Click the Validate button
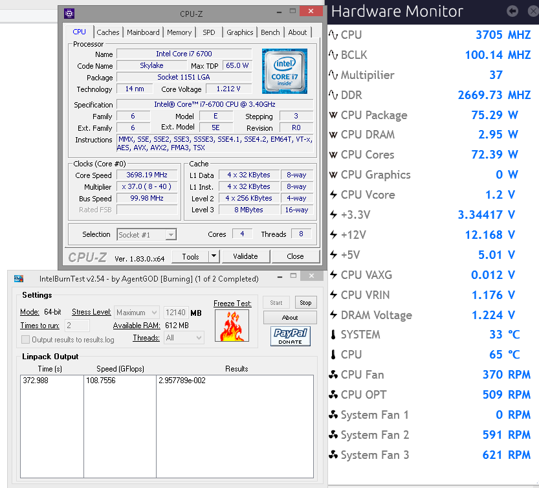Viewport: 539px width, 488px height. click(245, 256)
